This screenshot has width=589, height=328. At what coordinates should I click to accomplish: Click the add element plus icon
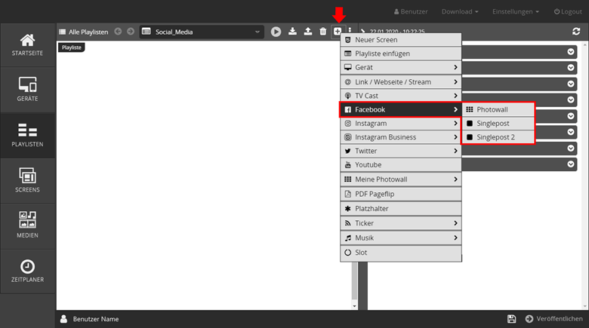[x=338, y=32]
